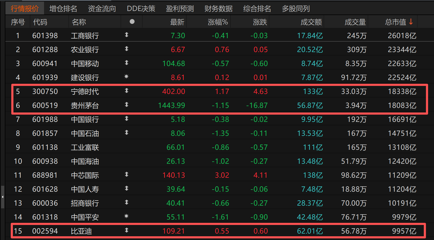Click the 3.02 percent change value

(222, 175)
